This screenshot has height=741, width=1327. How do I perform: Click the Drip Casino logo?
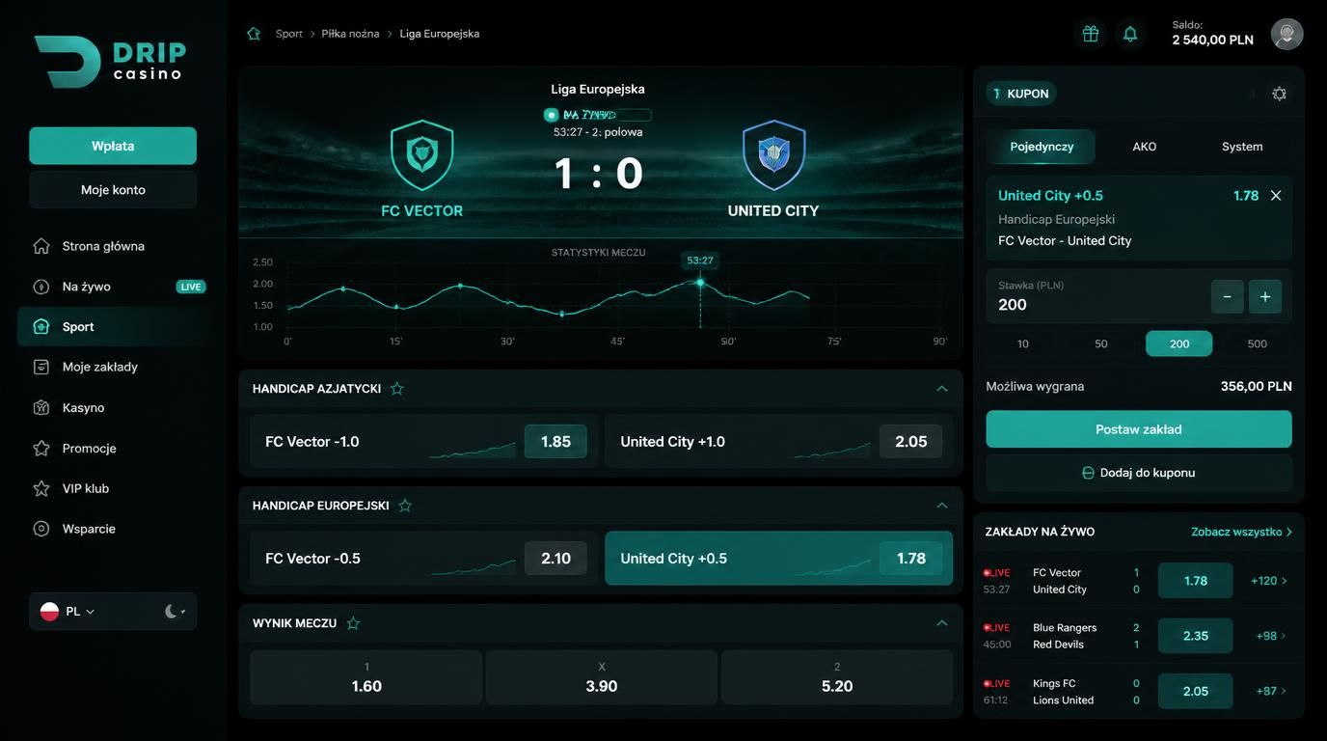[x=110, y=62]
